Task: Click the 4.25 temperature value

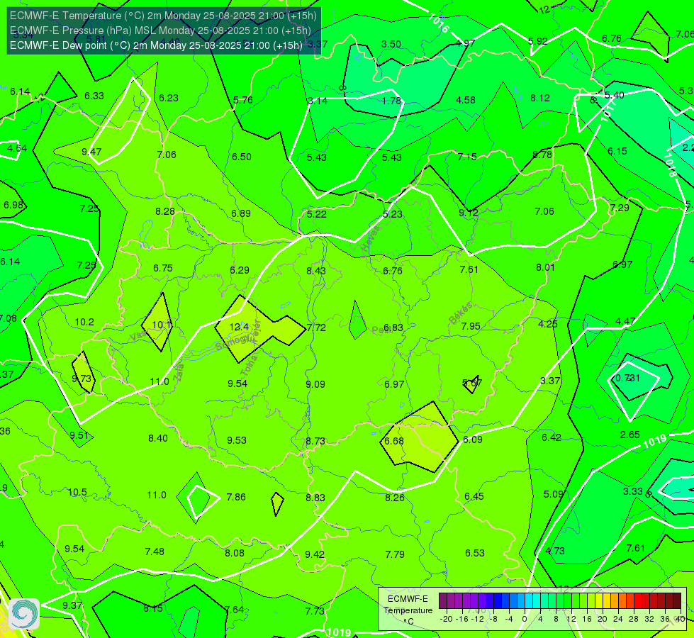Action: click(x=547, y=324)
